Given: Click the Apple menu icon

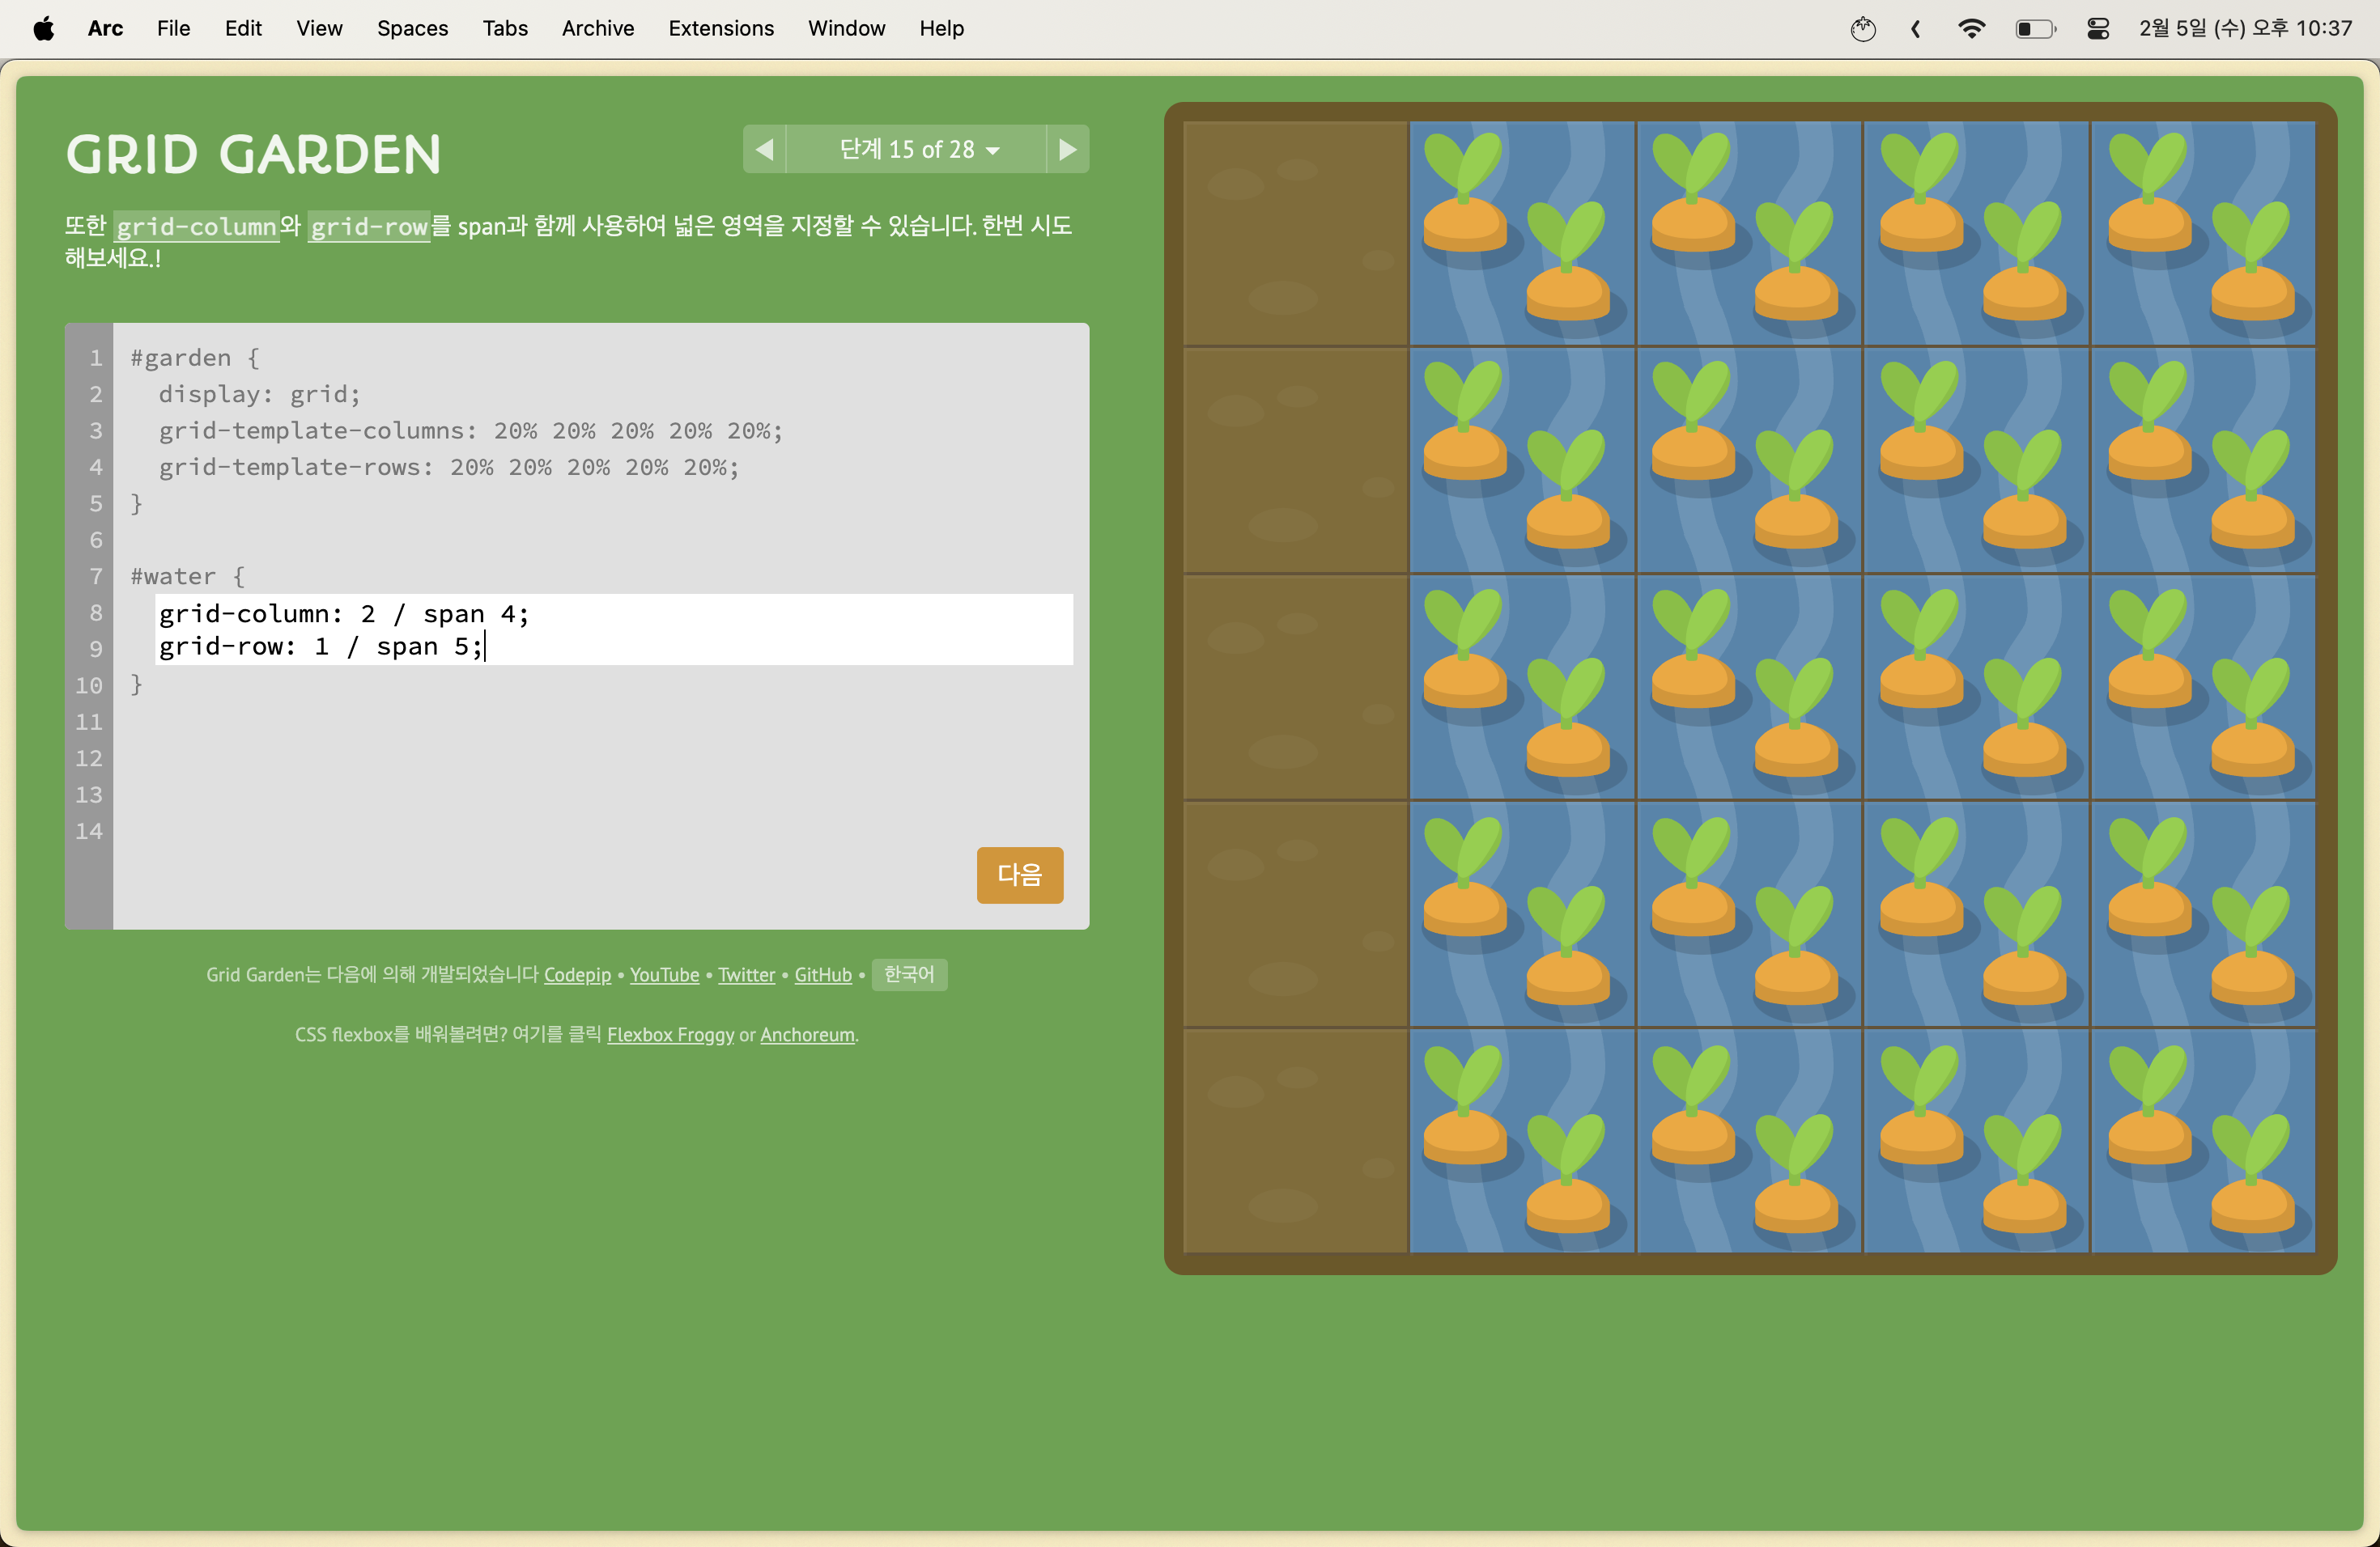Looking at the screenshot, I should pyautogui.click(x=43, y=28).
